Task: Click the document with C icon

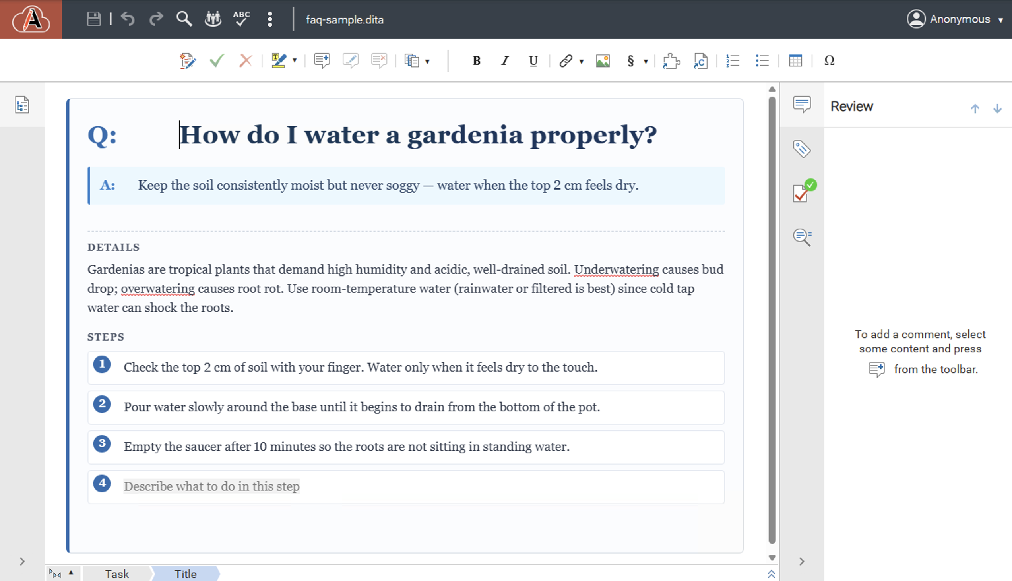Action: pos(701,61)
